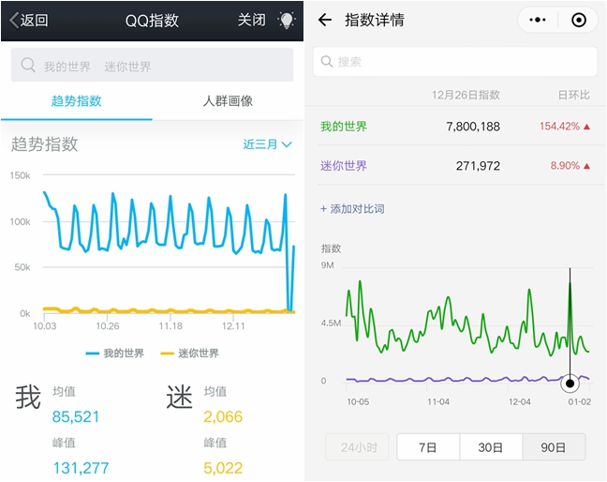The image size is (607, 482).
Task: Tap the black chart cursor marker dot
Action: 570,383
